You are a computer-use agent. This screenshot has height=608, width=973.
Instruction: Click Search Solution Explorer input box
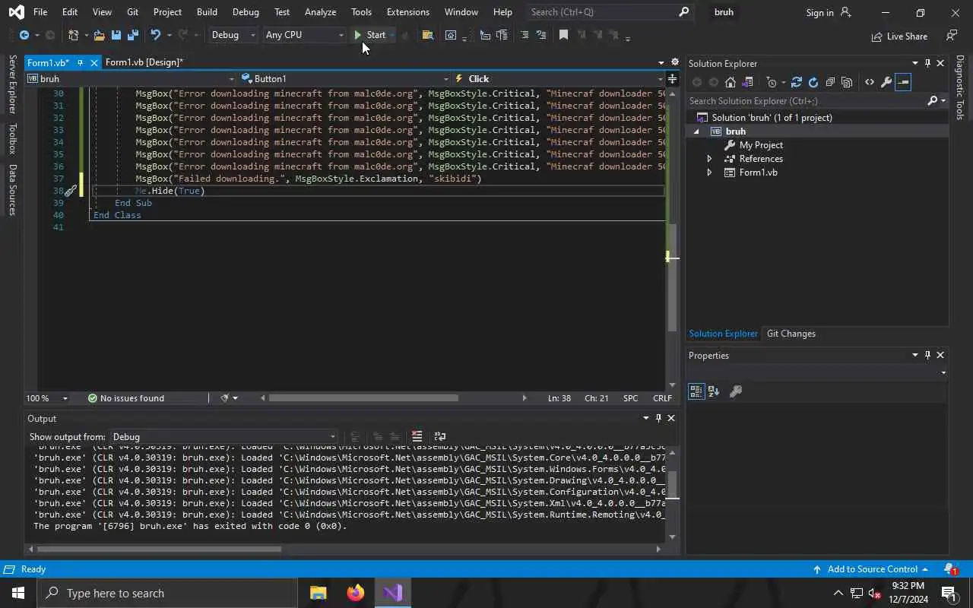(807, 100)
